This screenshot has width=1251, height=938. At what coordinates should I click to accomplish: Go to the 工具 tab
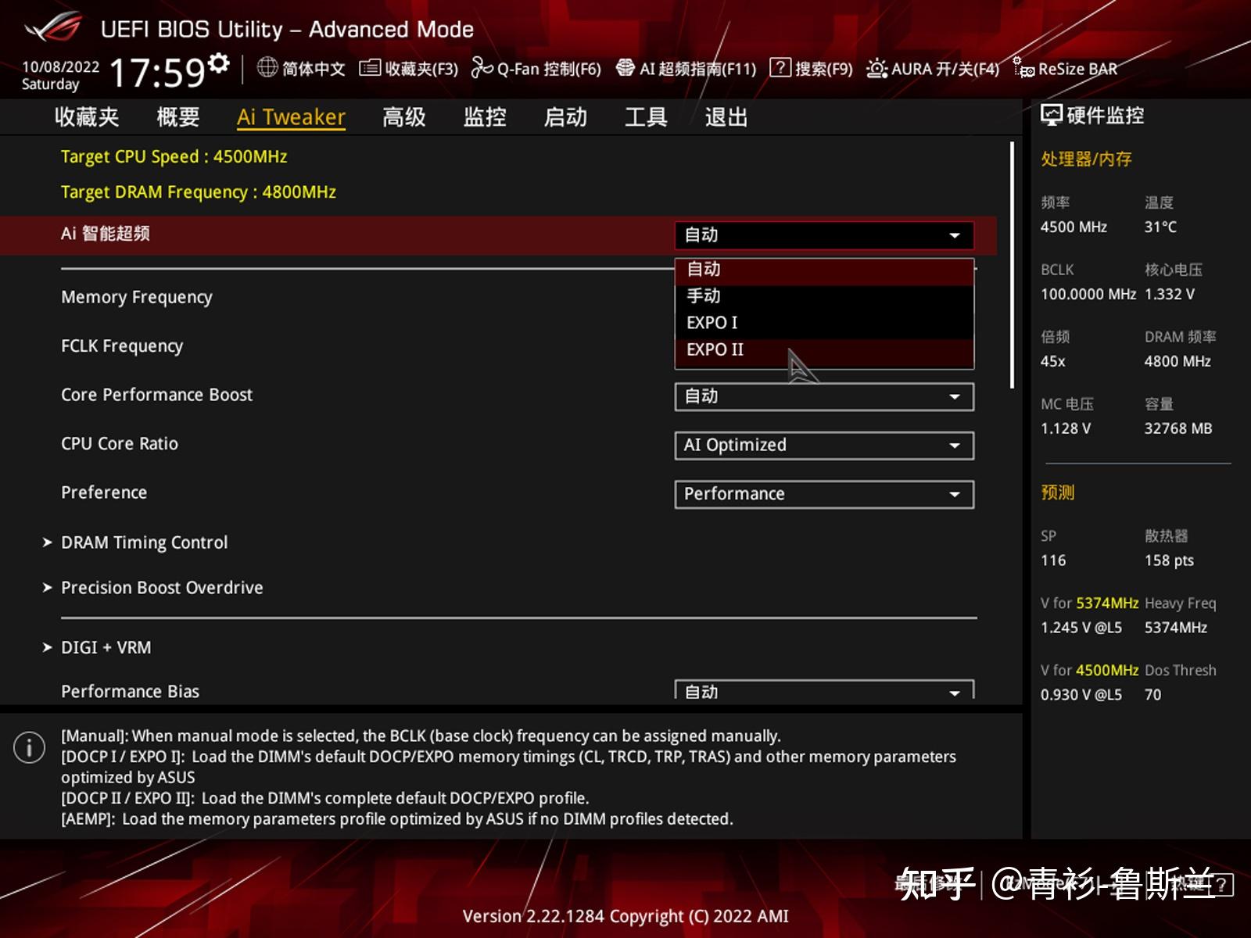click(x=646, y=117)
